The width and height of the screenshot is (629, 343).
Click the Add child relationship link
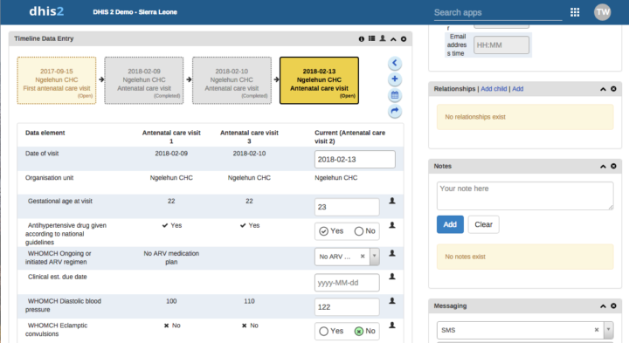click(x=494, y=89)
